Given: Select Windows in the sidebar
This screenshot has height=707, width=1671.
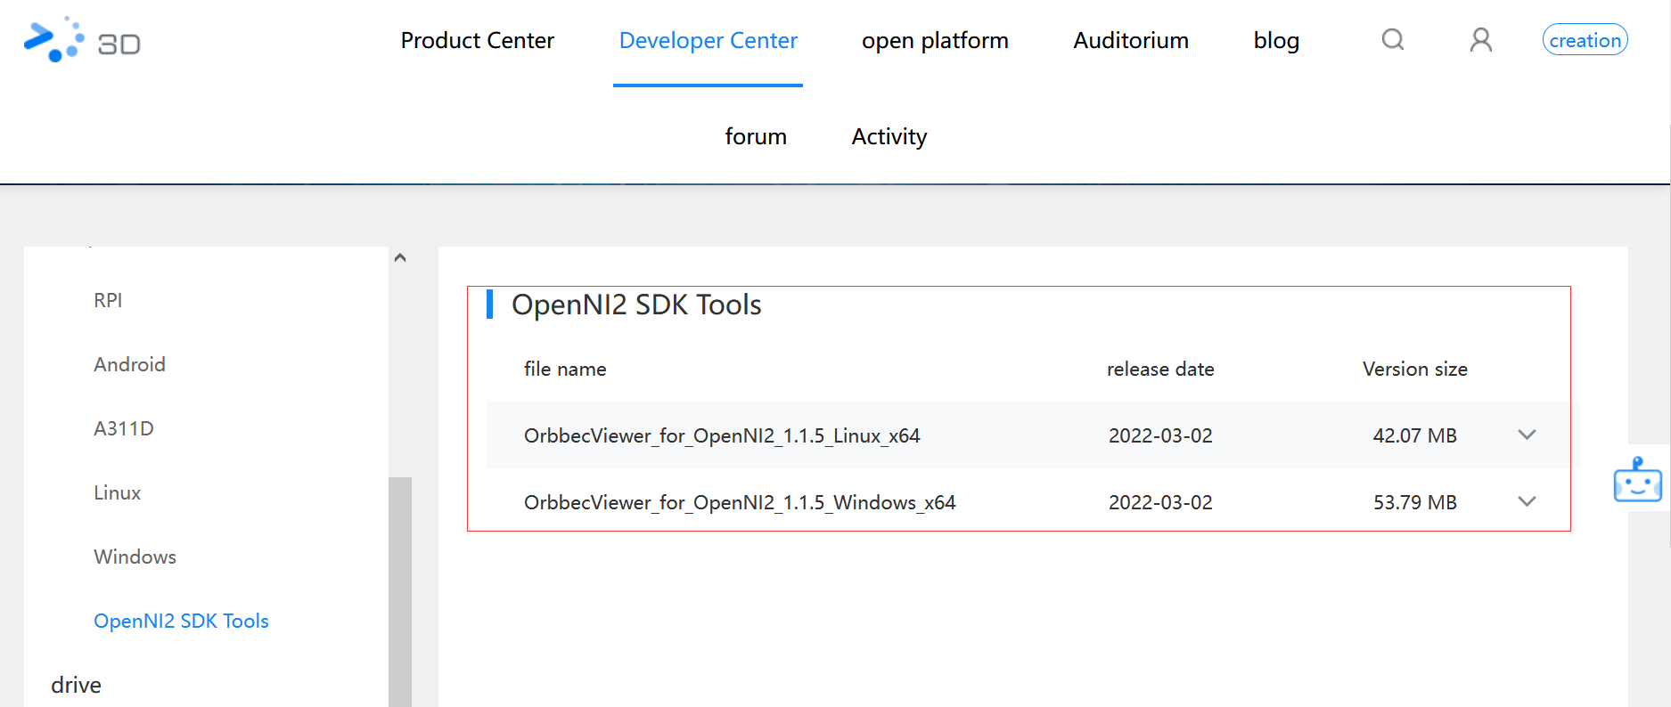Looking at the screenshot, I should pos(135,557).
